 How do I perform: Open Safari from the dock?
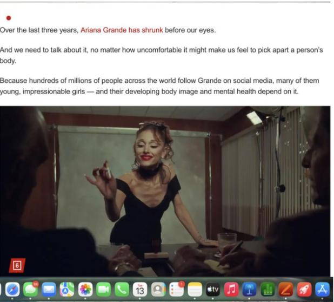coord(12,290)
